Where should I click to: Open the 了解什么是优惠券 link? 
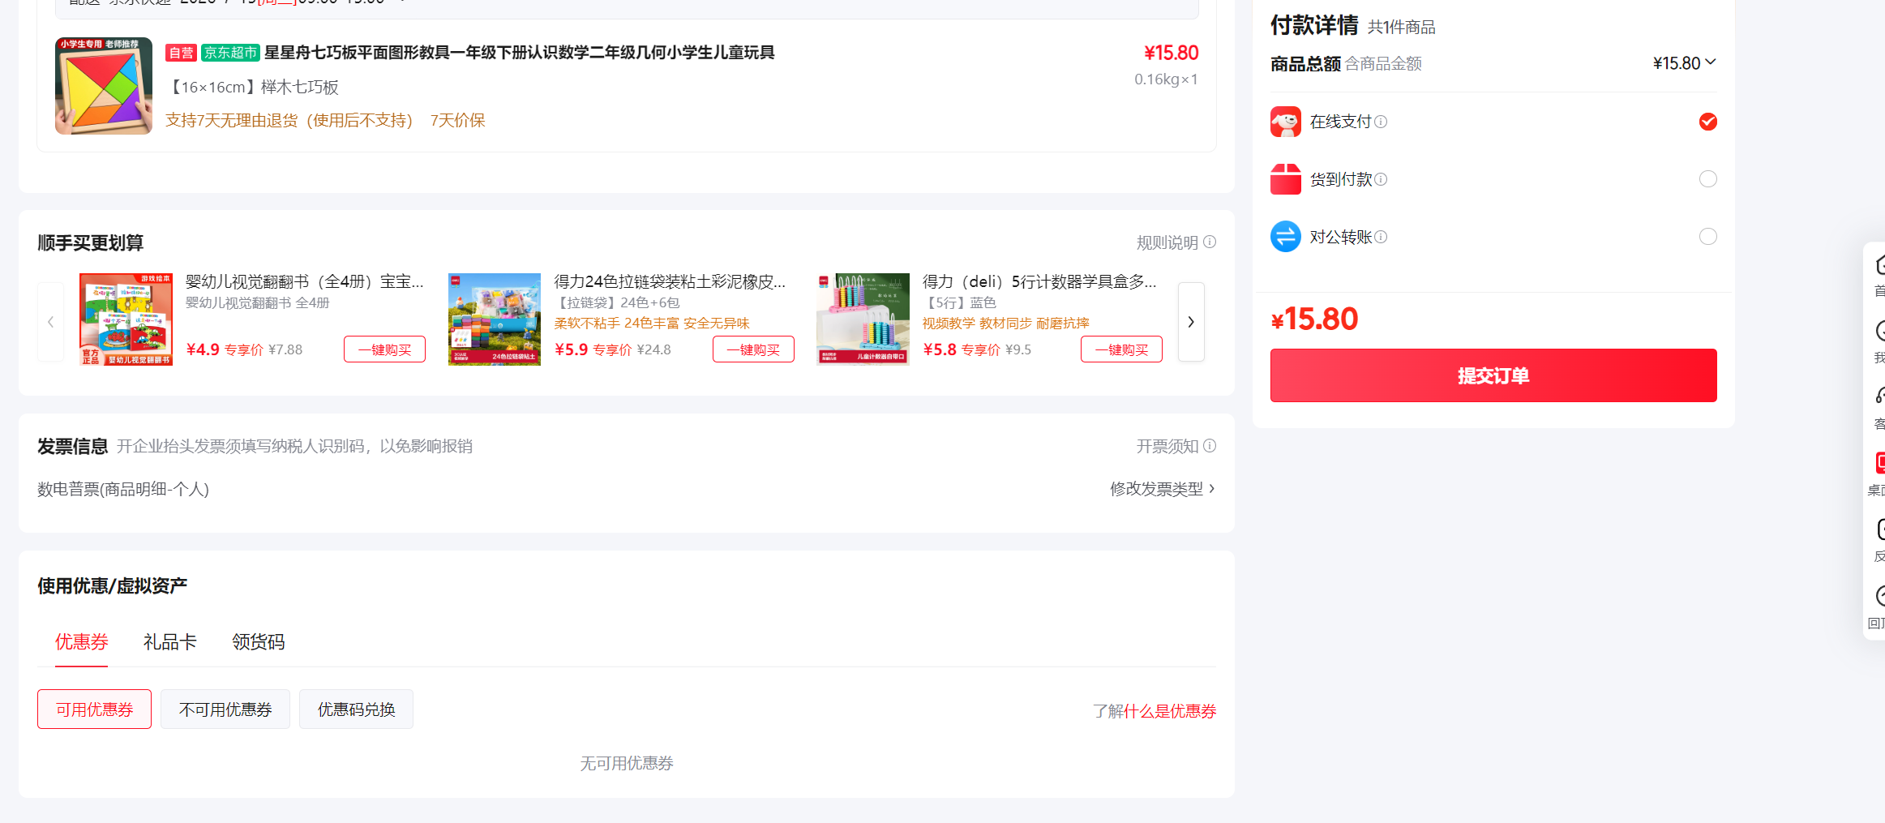[1155, 711]
